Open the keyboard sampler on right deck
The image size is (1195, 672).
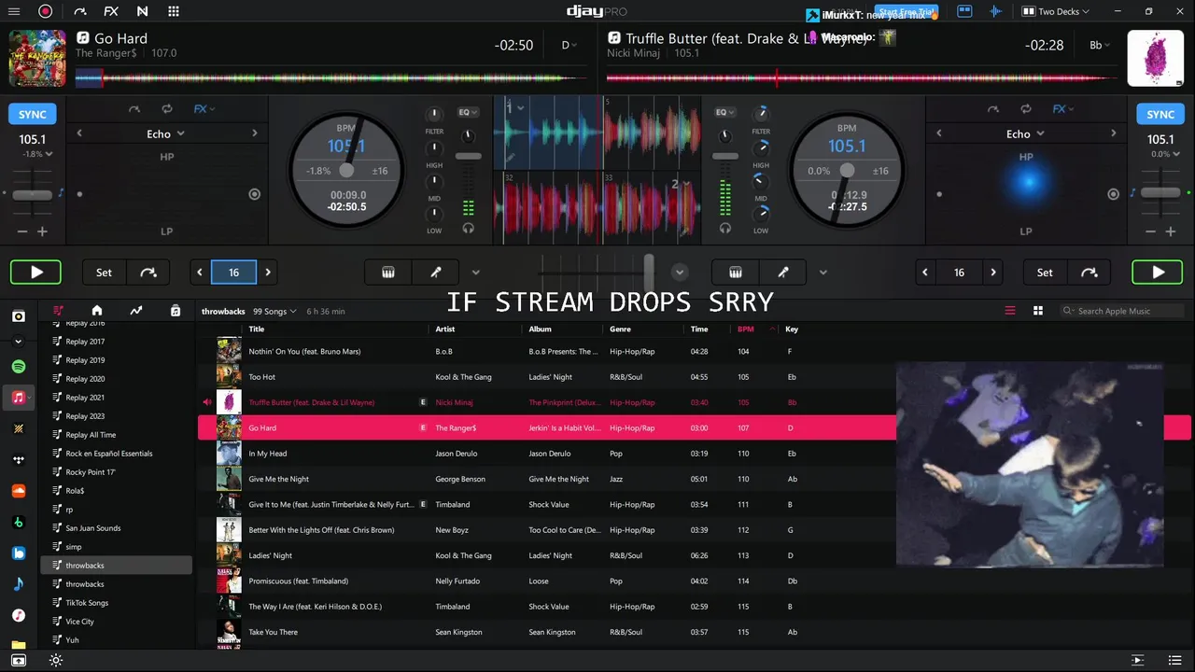pos(736,273)
